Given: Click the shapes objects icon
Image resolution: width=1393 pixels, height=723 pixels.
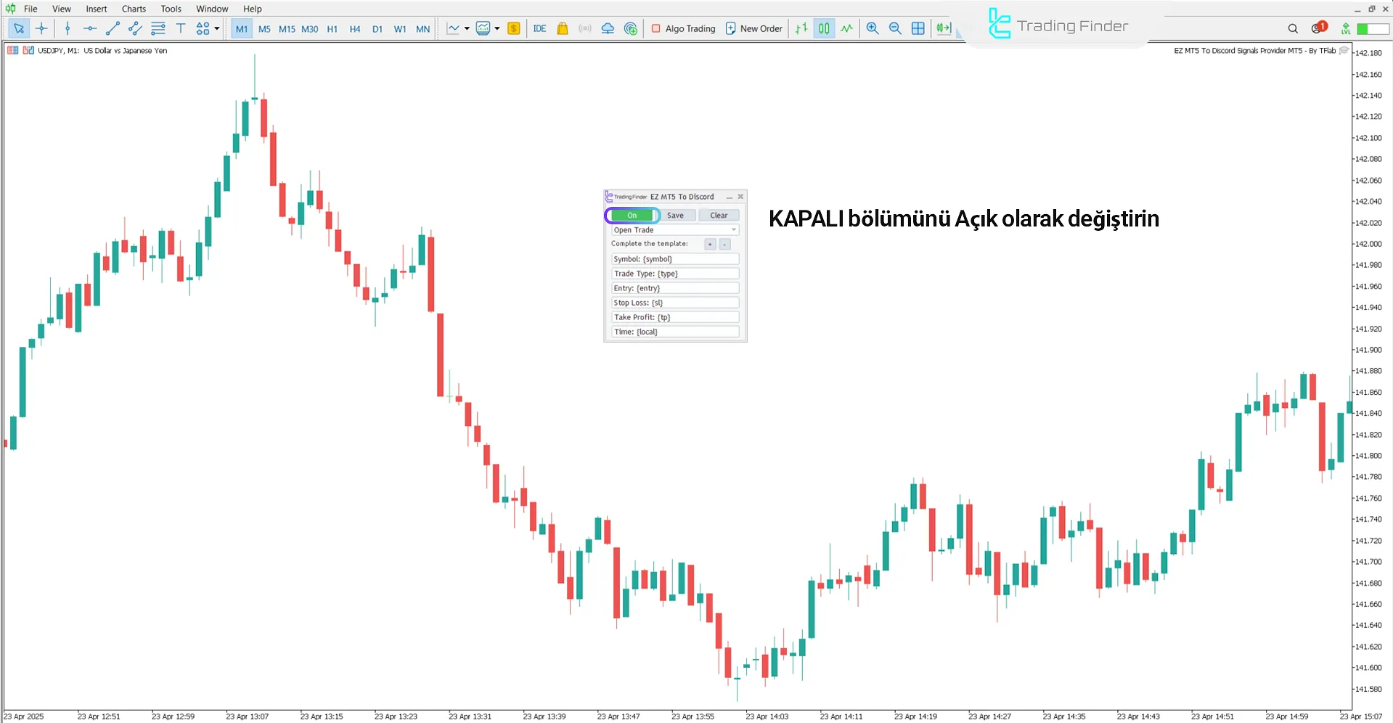Looking at the screenshot, I should pos(203,28).
